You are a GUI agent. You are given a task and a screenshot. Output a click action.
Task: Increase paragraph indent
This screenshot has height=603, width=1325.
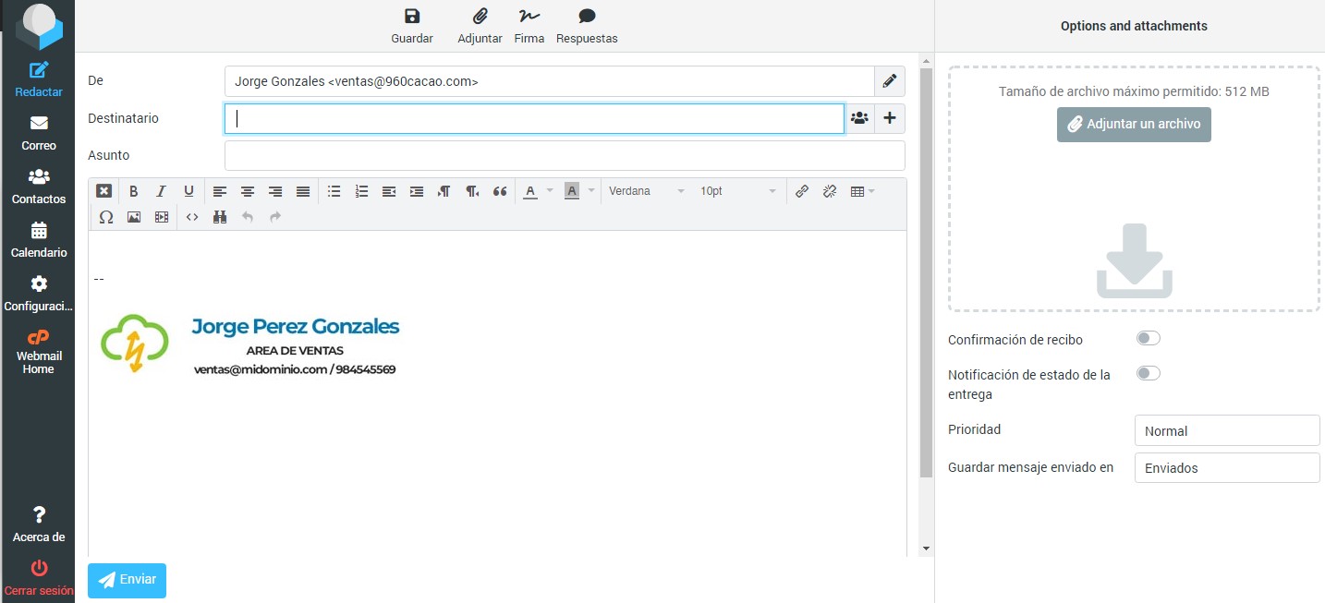417,191
